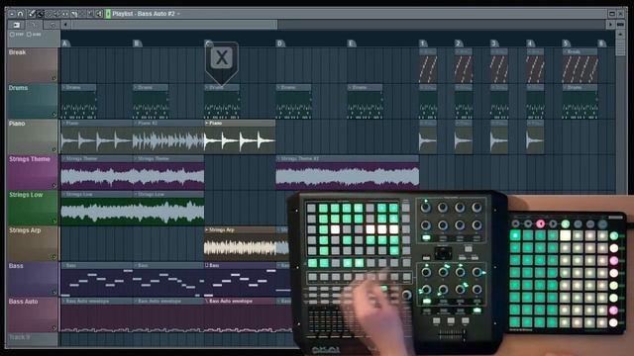Select the Slice tool
Screen dimensions: 634x356
pos(74,14)
